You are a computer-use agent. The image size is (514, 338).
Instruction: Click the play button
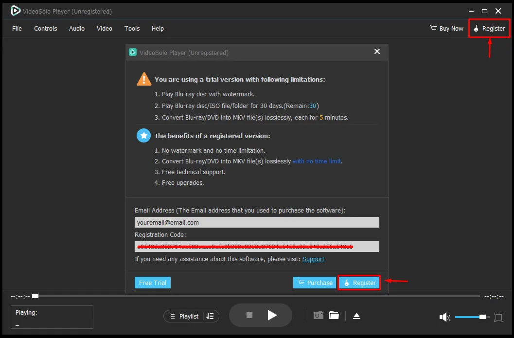(x=272, y=315)
